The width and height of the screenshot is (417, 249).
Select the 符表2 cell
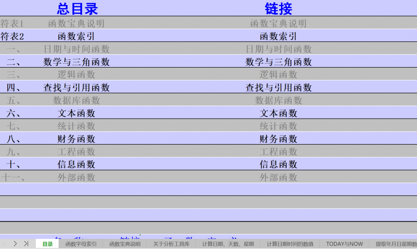tap(12, 36)
